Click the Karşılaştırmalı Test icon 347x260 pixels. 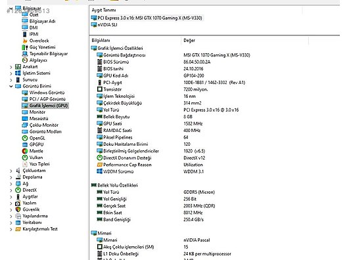[x=18, y=229]
